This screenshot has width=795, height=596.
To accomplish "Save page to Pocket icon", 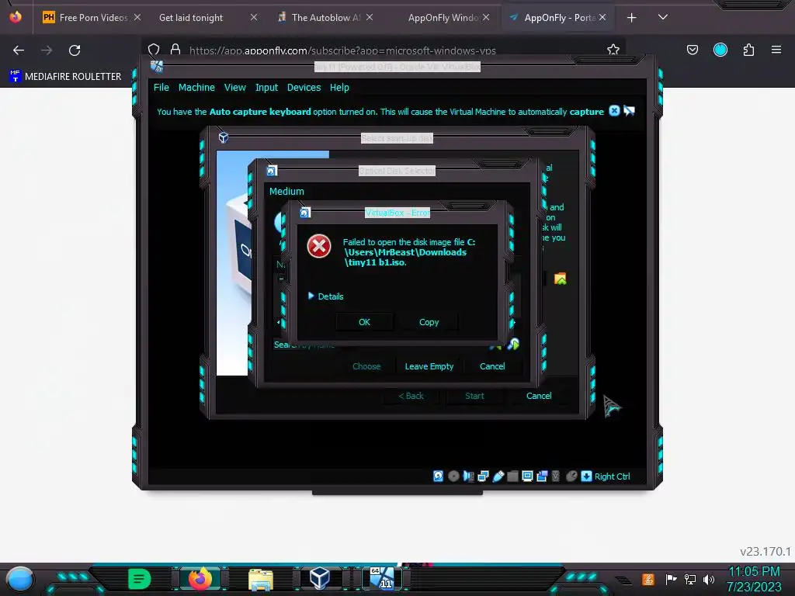I will coord(692,50).
